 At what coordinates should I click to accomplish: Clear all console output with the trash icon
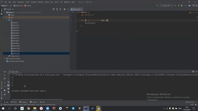[x=8, y=92]
